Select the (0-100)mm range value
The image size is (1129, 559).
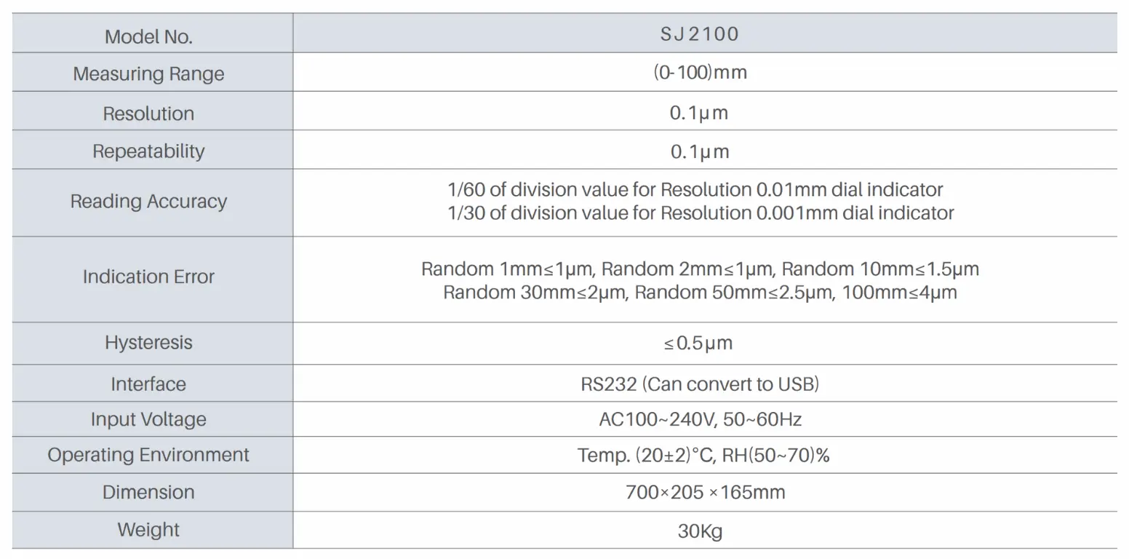[x=699, y=73]
